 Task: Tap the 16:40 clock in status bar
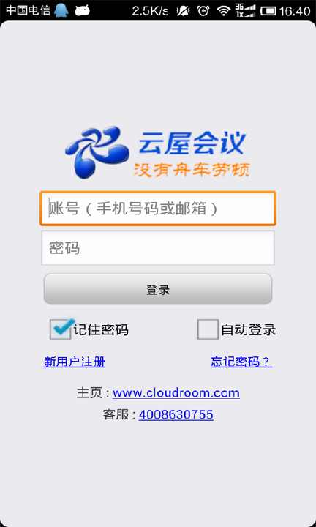[295, 11]
